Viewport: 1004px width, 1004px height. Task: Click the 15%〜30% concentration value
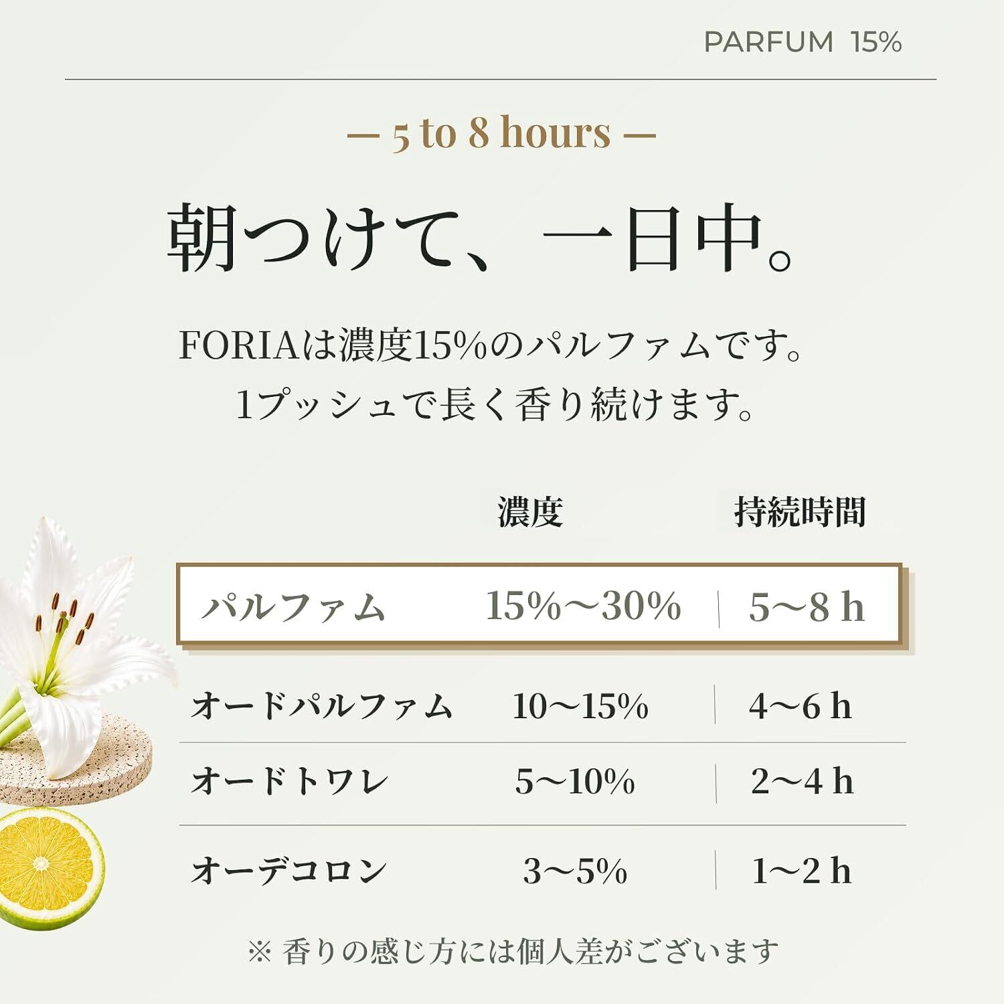point(583,606)
